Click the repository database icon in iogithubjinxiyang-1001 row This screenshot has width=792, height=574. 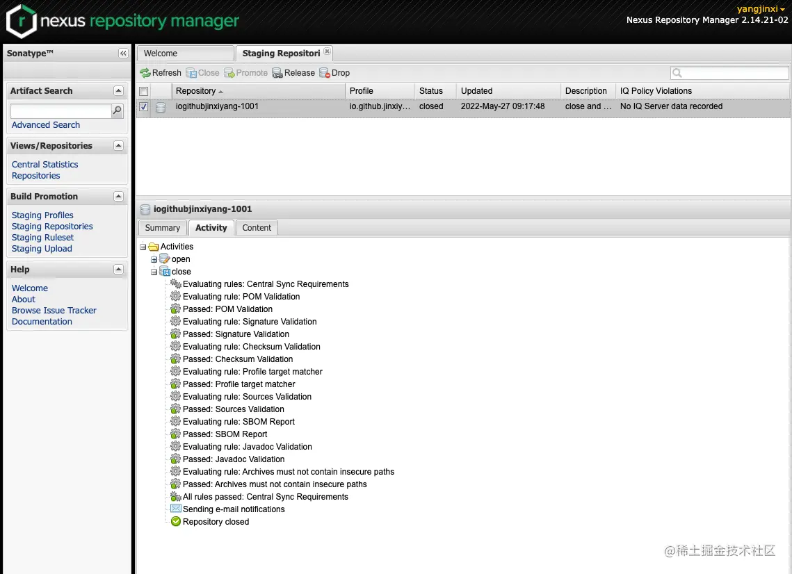(161, 107)
